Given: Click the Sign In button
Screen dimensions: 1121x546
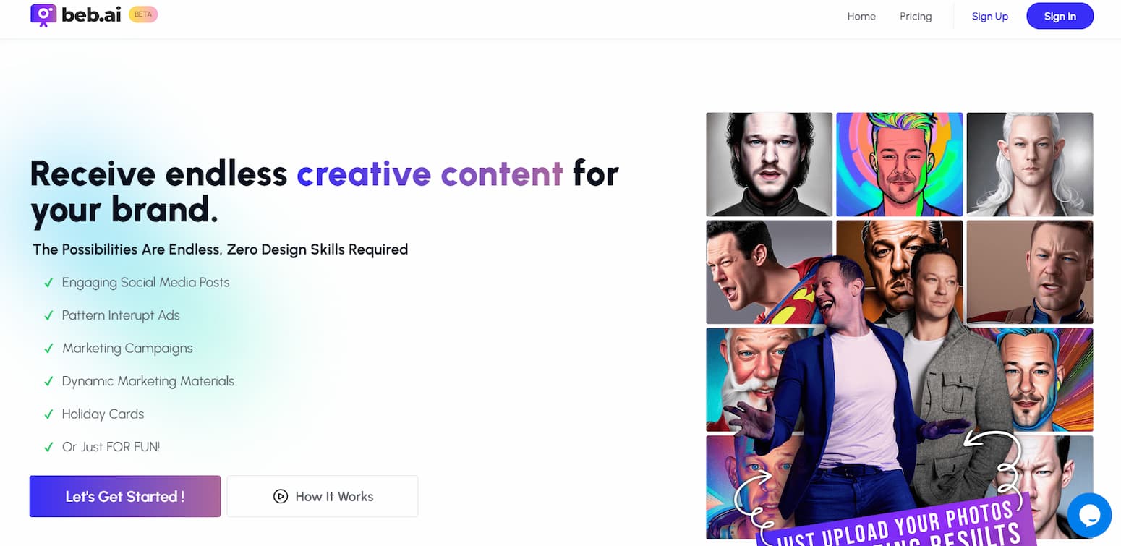Looking at the screenshot, I should (1060, 16).
